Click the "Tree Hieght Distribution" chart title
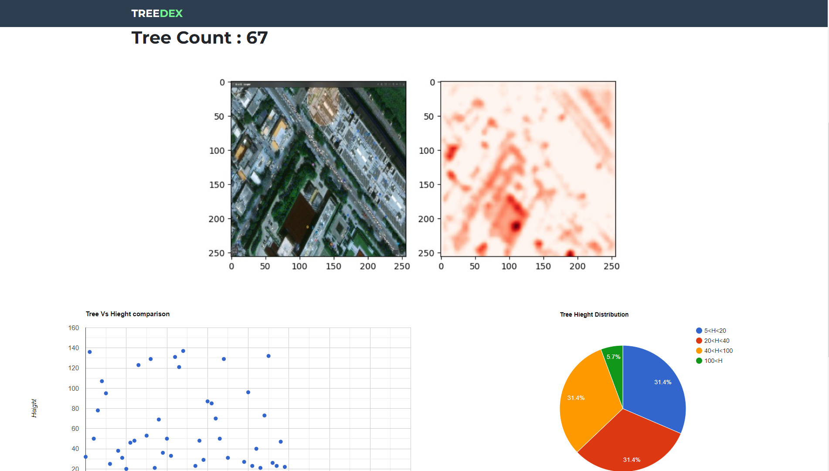The image size is (829, 471). pos(594,314)
